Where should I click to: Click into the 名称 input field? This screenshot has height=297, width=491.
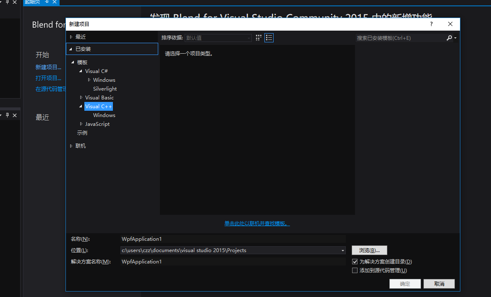tap(233, 239)
